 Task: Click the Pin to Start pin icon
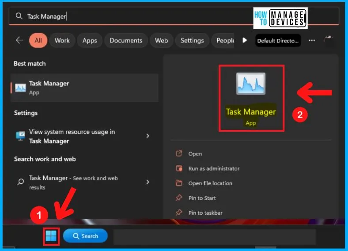pyautogui.click(x=179, y=198)
